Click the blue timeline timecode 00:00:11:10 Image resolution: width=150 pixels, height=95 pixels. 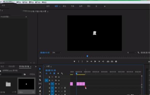click(51, 70)
